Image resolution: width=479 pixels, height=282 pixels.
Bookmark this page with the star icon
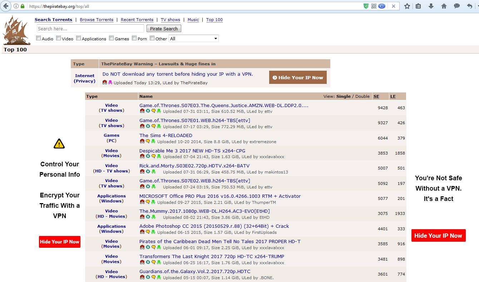[407, 6]
